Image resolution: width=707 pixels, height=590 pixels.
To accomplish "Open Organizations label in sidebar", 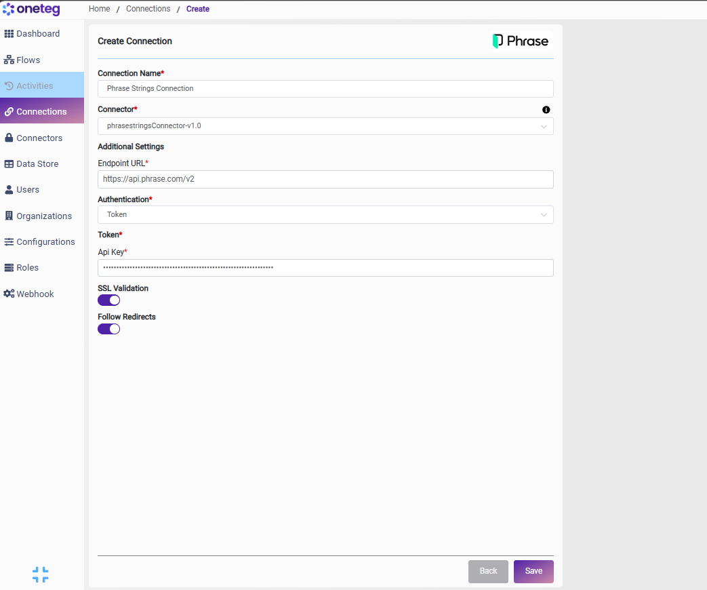I will click(x=44, y=216).
